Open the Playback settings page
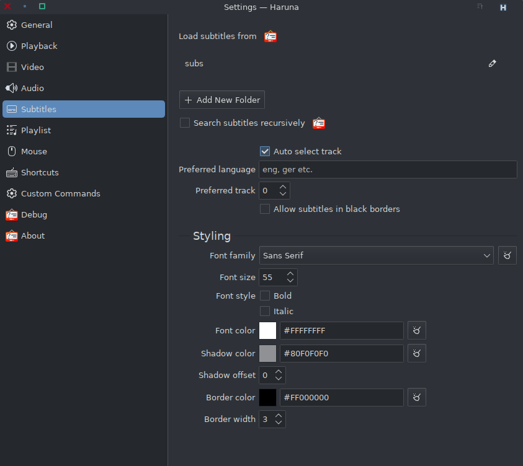Image resolution: width=523 pixels, height=466 pixels. click(39, 46)
